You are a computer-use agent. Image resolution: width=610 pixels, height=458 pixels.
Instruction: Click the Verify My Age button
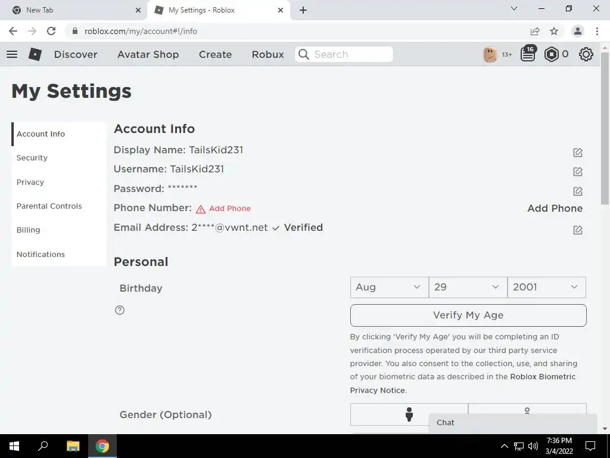coord(468,315)
